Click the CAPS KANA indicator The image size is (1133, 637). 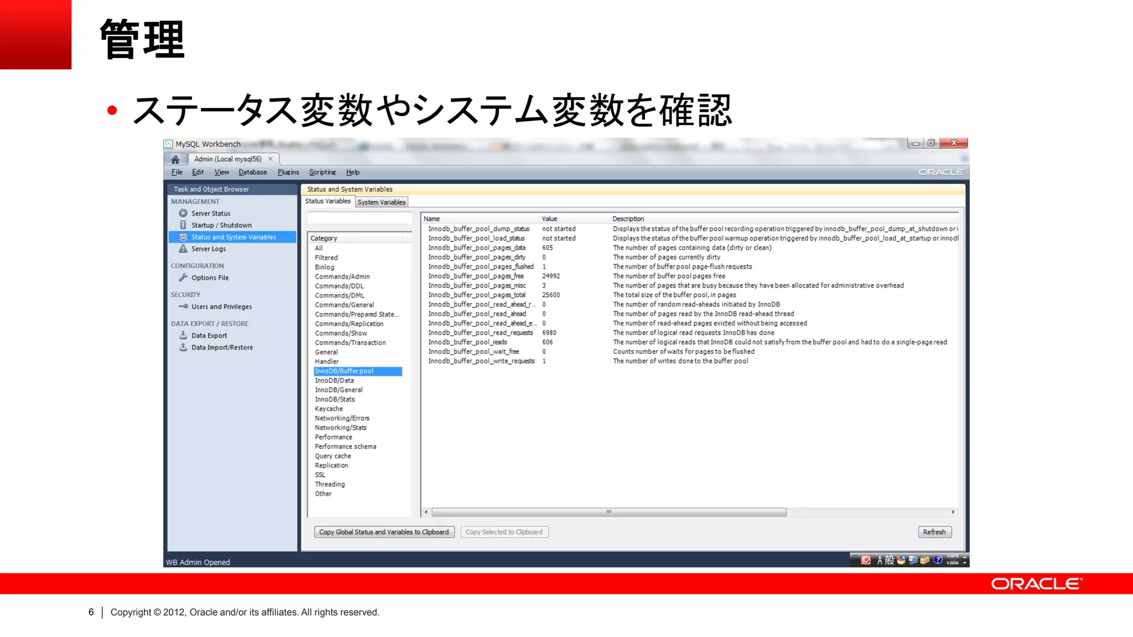(x=953, y=560)
